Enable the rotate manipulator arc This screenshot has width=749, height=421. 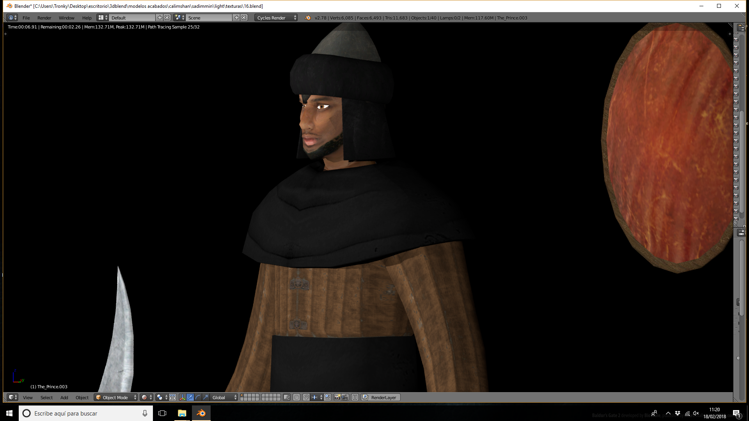coord(198,397)
